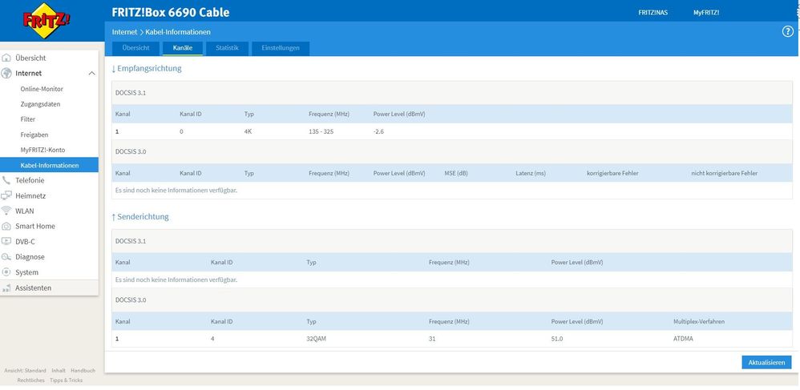Viewport: 800px width, 390px height.
Task: Click the Aktualisieren button
Action: point(766,363)
